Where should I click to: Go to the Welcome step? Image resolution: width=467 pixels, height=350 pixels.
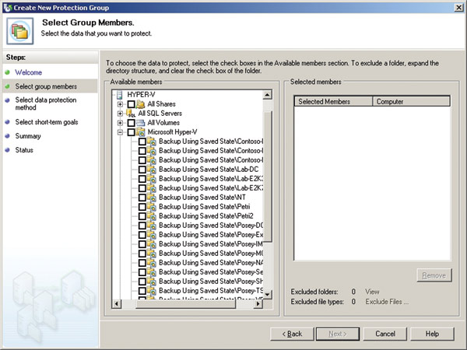click(29, 72)
